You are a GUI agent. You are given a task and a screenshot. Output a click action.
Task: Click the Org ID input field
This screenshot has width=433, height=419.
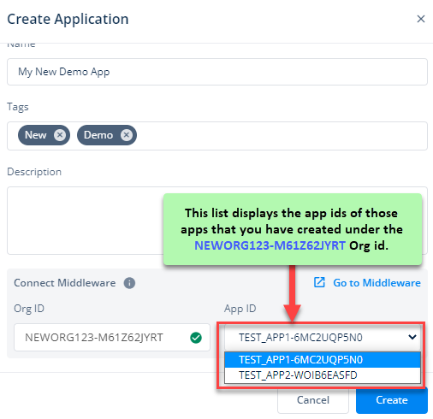[112, 338]
